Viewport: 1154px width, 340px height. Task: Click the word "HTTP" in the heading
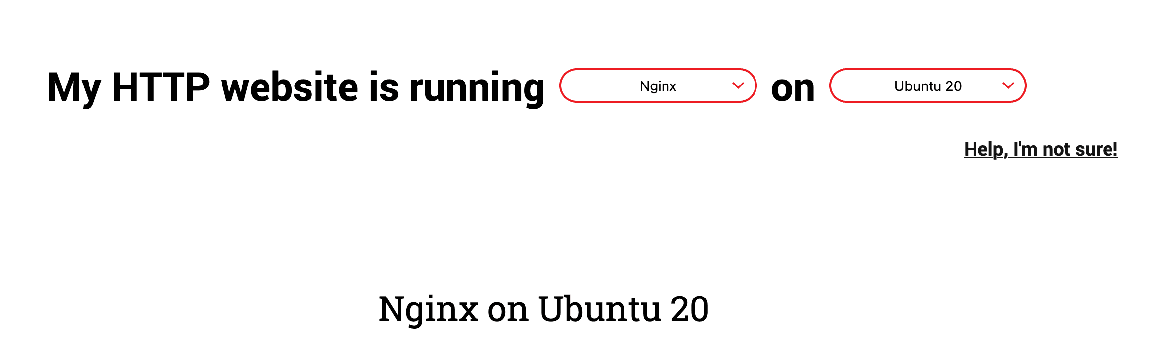161,87
